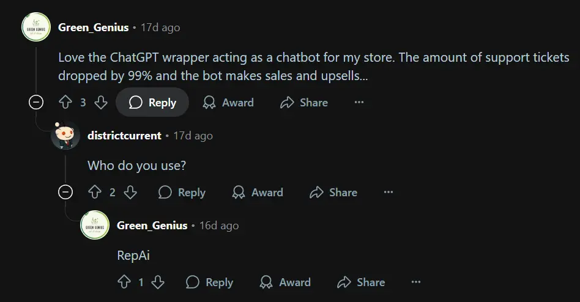This screenshot has width=580, height=302.
Task: Upvote districtcurrent's "Who do you use?" comment
Action: tap(94, 193)
